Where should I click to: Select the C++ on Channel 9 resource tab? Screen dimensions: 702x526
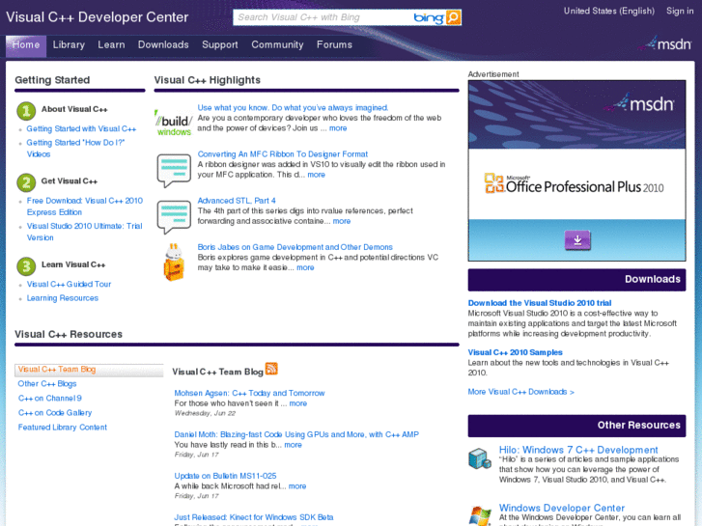pos(49,399)
